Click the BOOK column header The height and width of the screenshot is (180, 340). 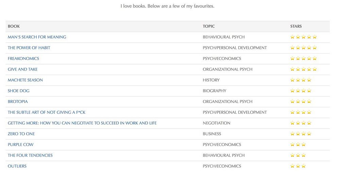(14, 26)
